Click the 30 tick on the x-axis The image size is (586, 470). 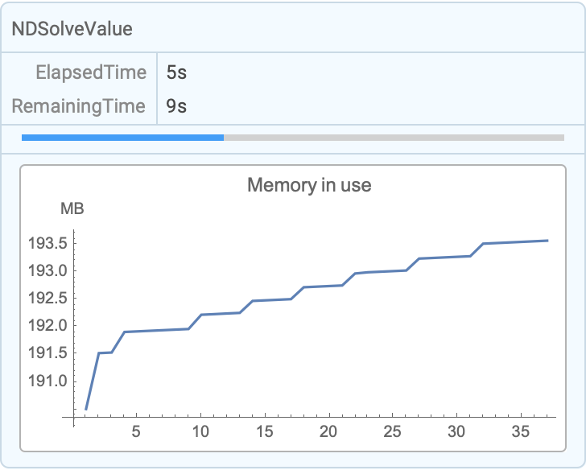pos(456,432)
